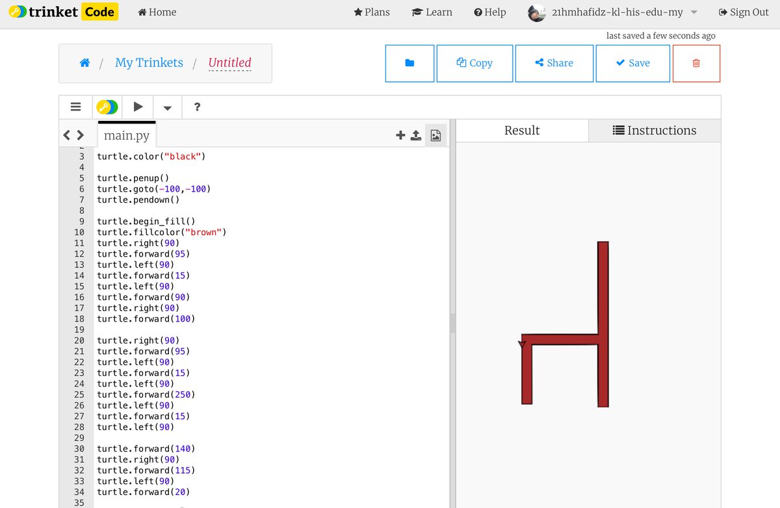
Task: Switch to the Result tab
Action: 522,131
